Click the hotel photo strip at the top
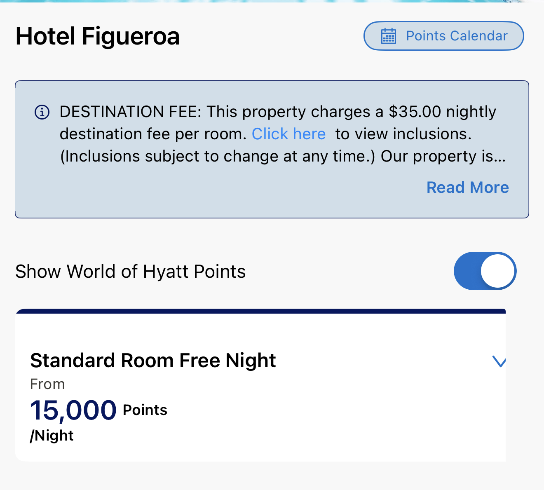The width and height of the screenshot is (544, 490). 272,1
